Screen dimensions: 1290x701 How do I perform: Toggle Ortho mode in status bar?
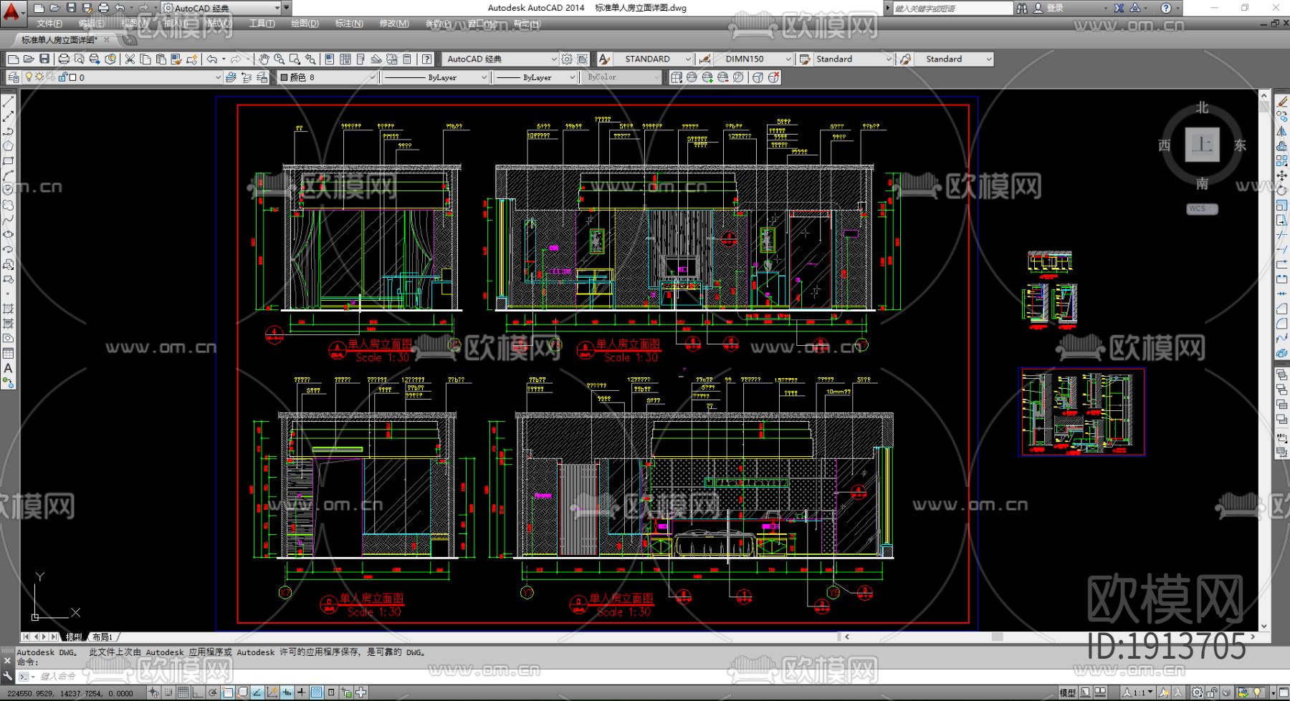(197, 692)
